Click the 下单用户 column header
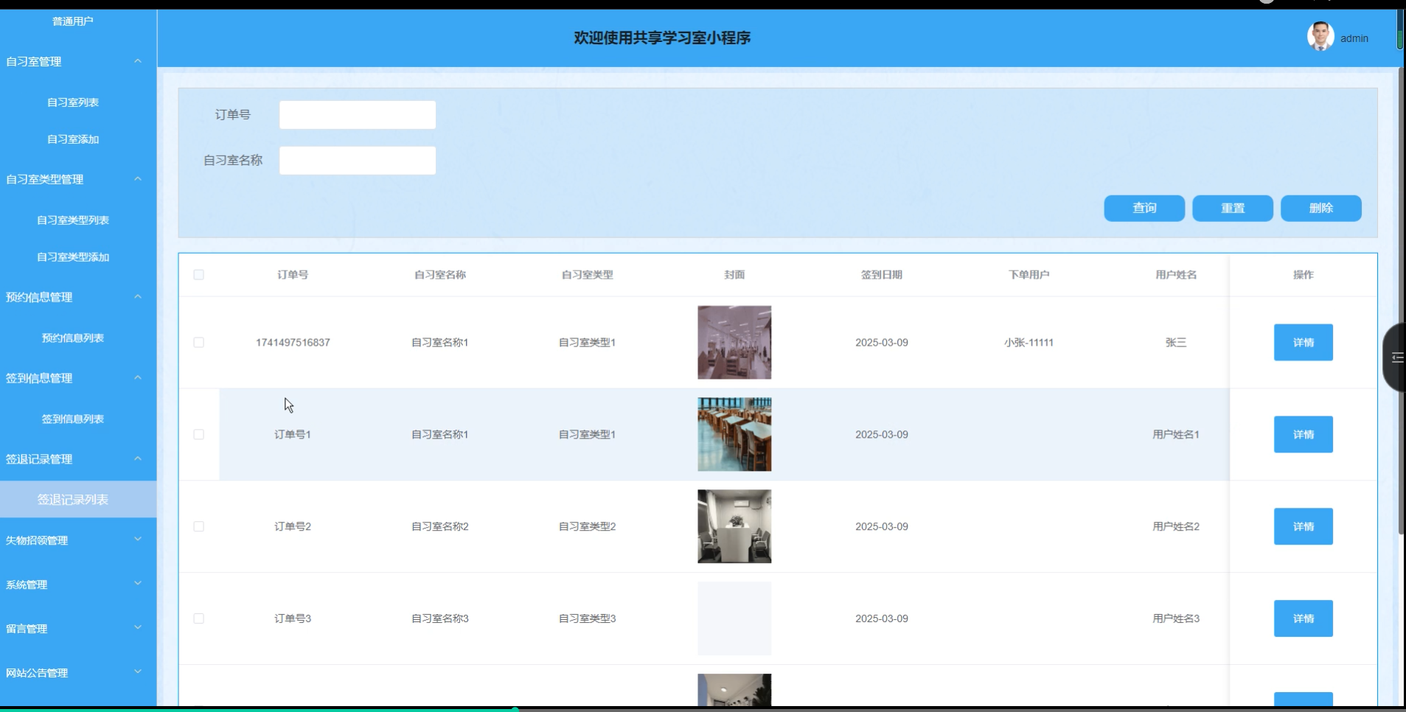The width and height of the screenshot is (1406, 712). pyautogui.click(x=1029, y=275)
